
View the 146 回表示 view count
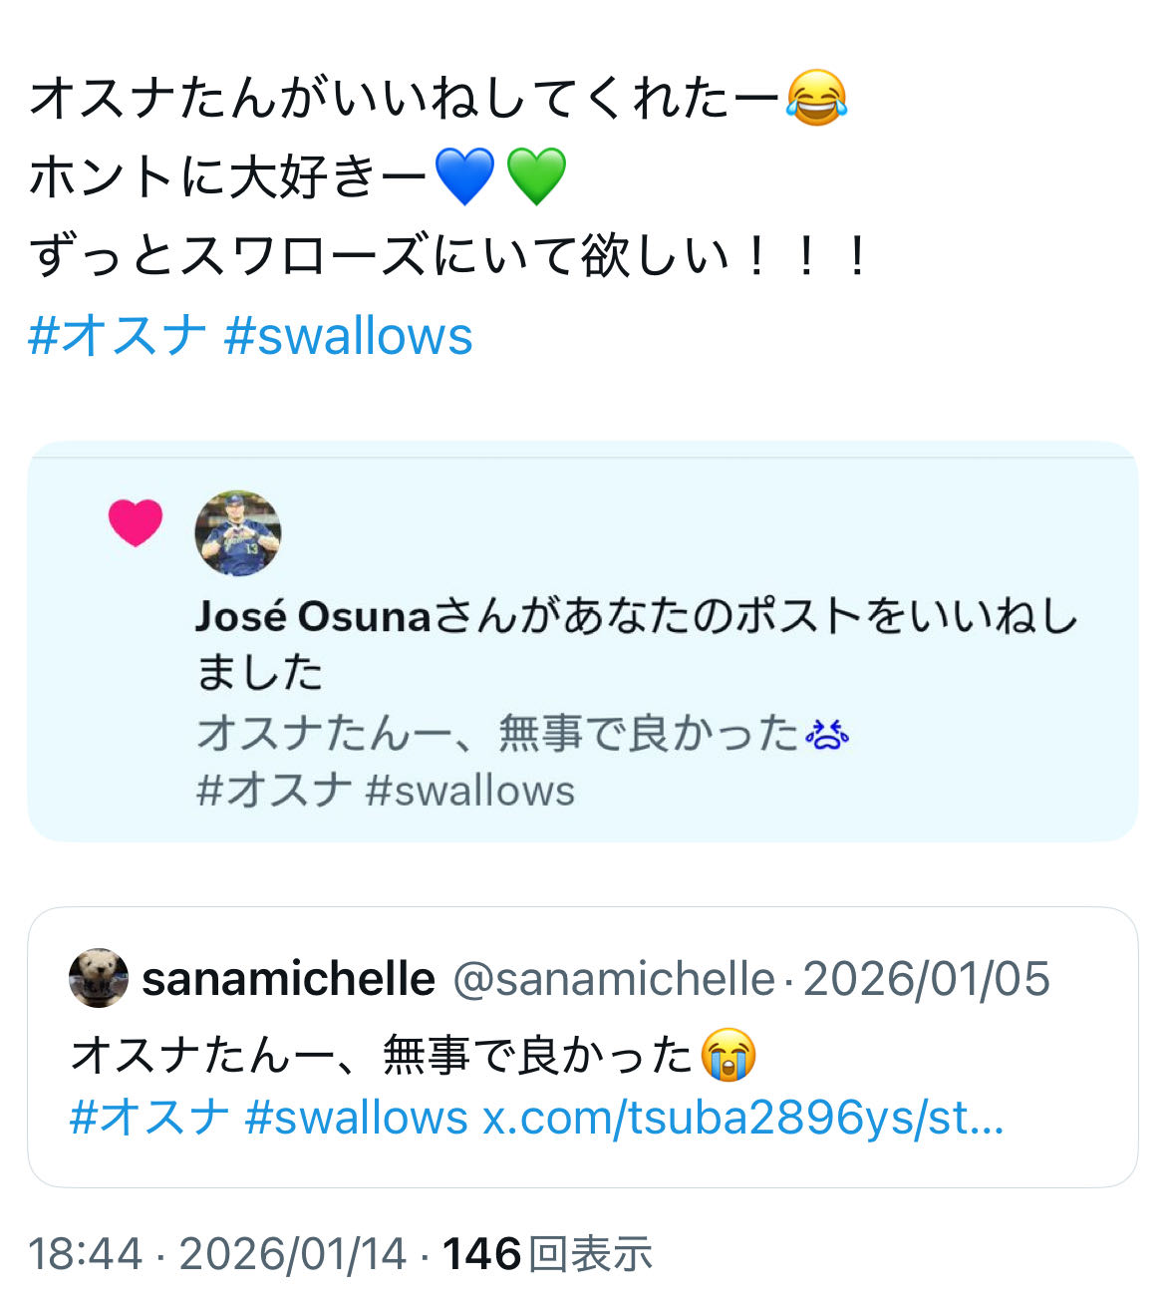[548, 1253]
